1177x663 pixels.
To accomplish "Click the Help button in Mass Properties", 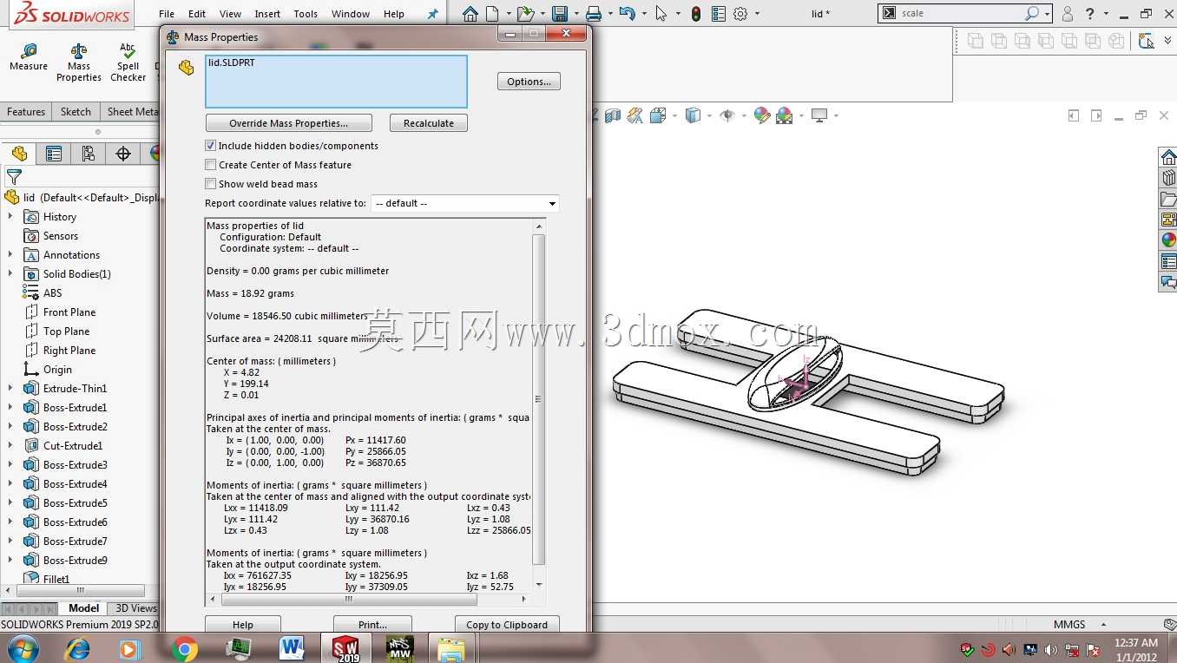I will 243,625.
